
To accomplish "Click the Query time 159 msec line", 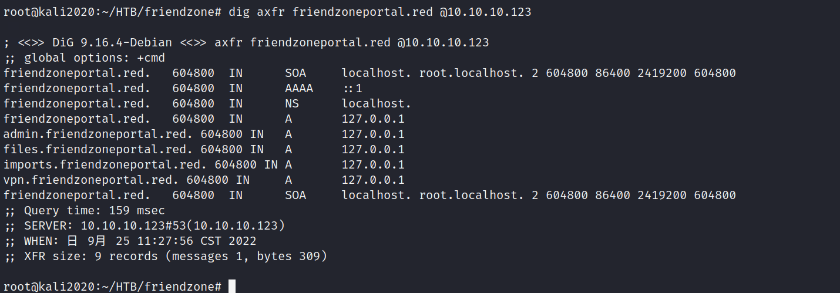I will pyautogui.click(x=85, y=211).
